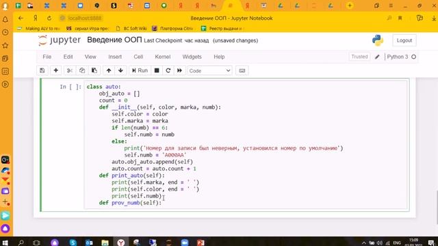Open the Cell menu
438x246 pixels.
pos(138,57)
